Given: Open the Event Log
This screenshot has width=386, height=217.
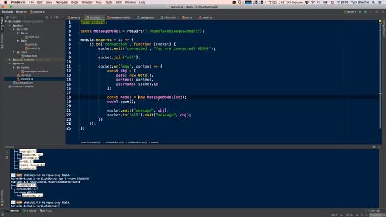Looking at the screenshot, I should click(373, 211).
